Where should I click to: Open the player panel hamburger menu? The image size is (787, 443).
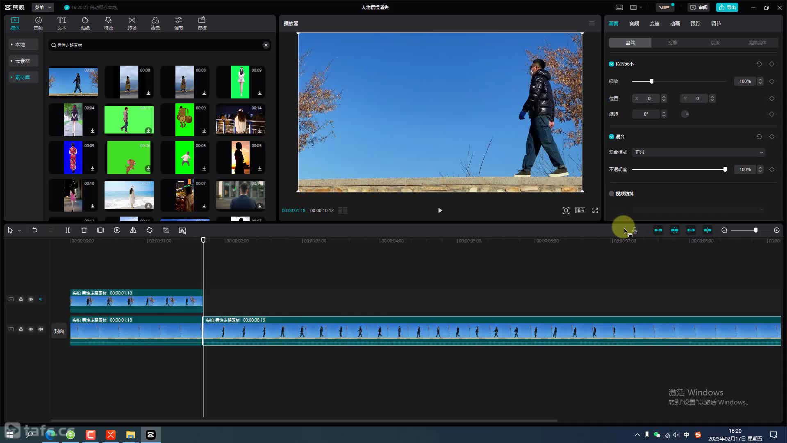[592, 23]
